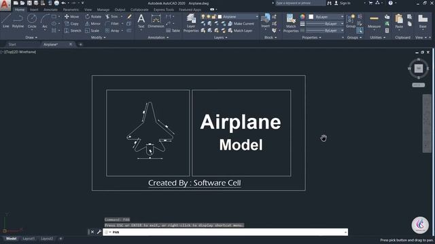Click Make Current layer button
The height and width of the screenshot is (244, 435).
(x=241, y=24)
